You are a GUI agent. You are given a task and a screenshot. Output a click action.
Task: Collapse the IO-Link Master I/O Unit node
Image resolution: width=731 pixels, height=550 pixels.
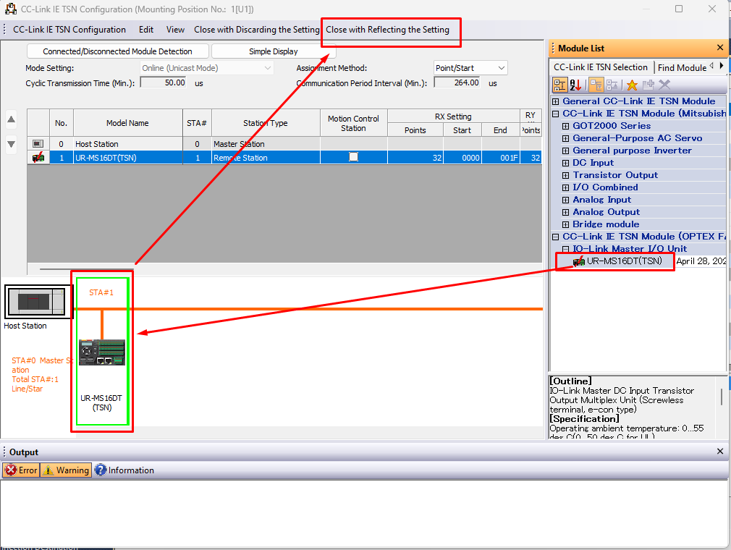tap(565, 249)
